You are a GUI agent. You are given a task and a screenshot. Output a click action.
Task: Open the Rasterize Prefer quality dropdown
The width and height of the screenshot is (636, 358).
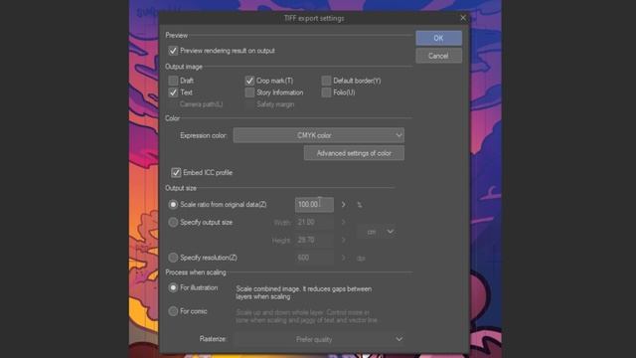319,339
